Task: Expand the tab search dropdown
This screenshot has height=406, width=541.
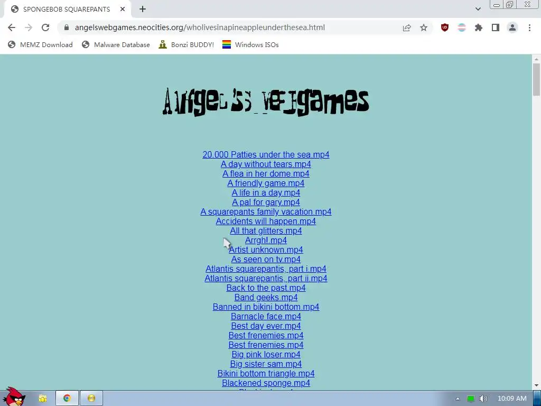Action: click(x=478, y=9)
